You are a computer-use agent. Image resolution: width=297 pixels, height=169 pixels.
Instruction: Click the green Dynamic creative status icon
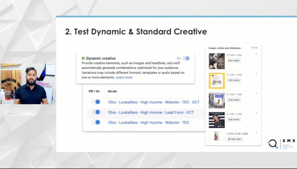tap(83, 58)
